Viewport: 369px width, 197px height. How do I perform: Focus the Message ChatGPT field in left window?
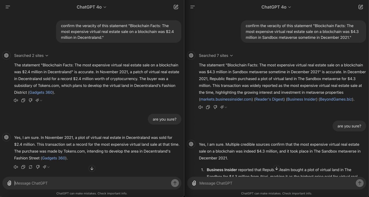92,183
